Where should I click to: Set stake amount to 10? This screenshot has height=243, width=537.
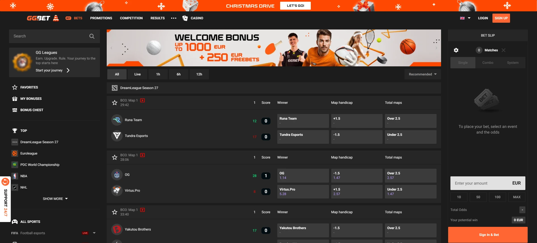459,197
